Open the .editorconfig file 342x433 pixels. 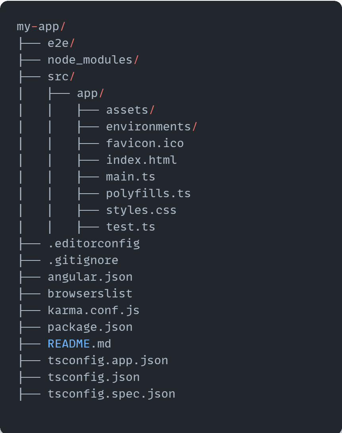[x=93, y=243]
